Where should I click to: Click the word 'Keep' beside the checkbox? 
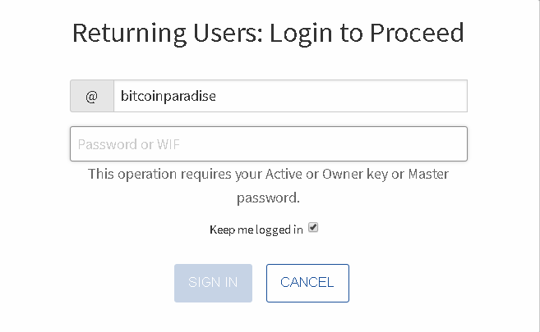(x=222, y=230)
